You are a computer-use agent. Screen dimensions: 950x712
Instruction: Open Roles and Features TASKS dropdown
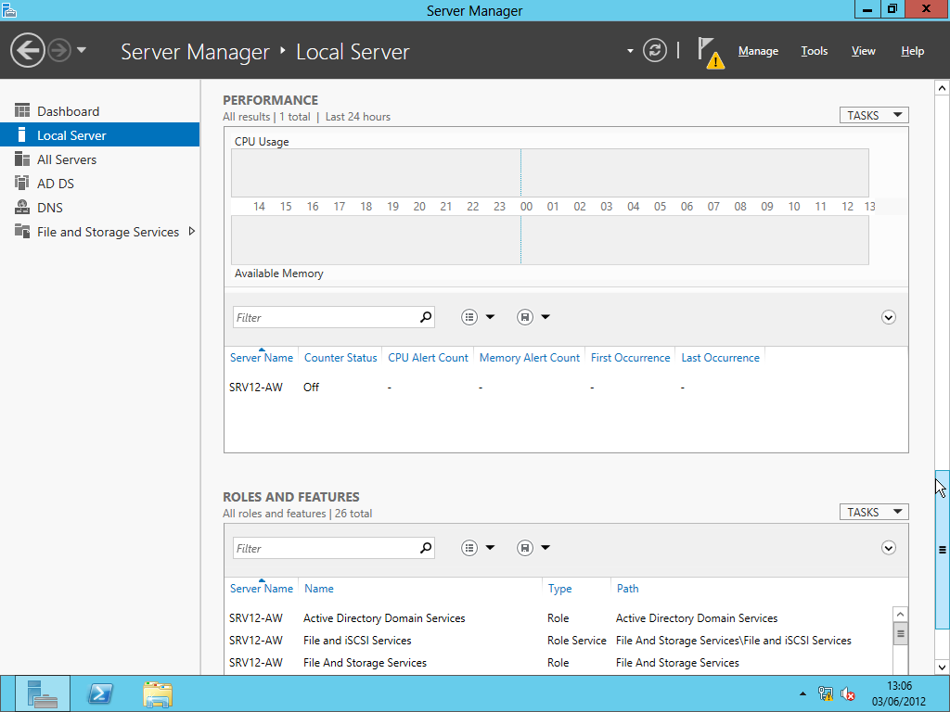point(874,512)
